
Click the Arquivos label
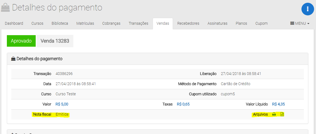(260, 114)
